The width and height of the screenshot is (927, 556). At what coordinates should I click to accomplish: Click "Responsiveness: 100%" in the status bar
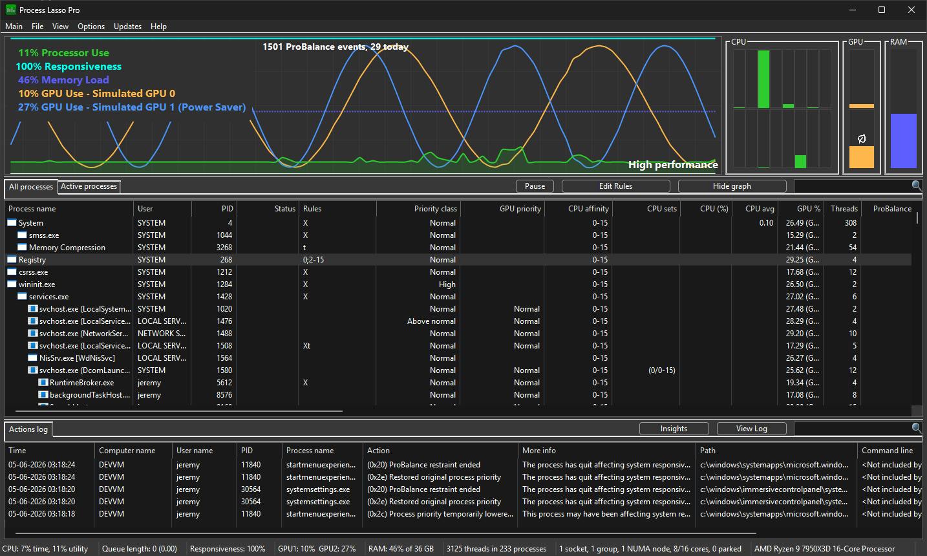228,549
